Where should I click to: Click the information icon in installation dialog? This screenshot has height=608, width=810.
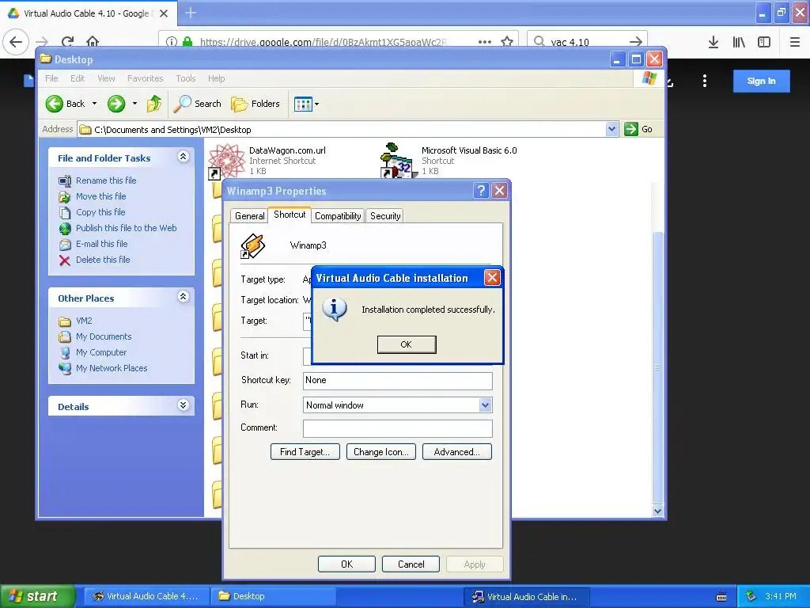[x=335, y=310]
